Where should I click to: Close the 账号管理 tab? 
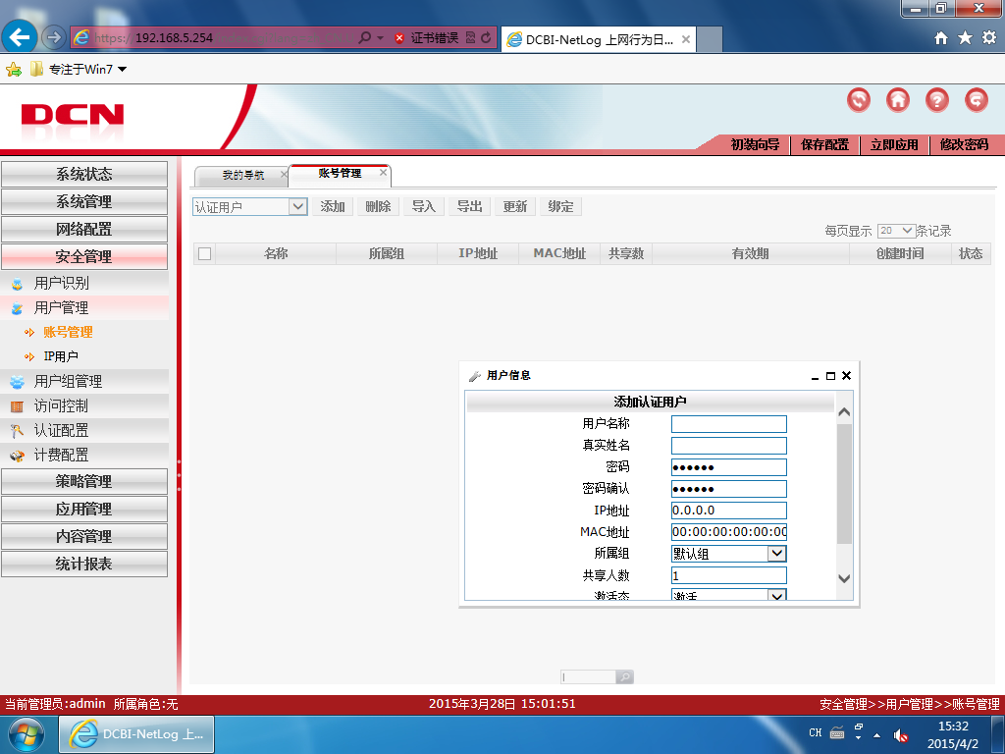point(384,173)
